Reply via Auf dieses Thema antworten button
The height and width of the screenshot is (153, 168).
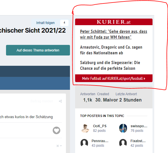coord(38,50)
